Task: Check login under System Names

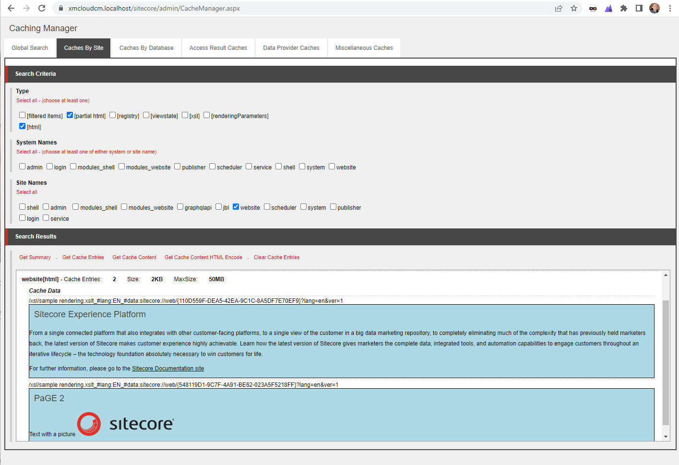Action: (49, 167)
